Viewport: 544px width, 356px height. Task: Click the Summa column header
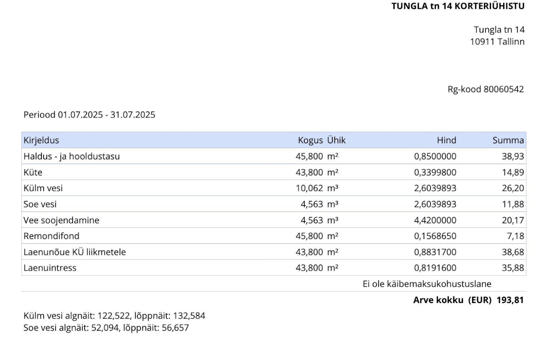pyautogui.click(x=508, y=141)
